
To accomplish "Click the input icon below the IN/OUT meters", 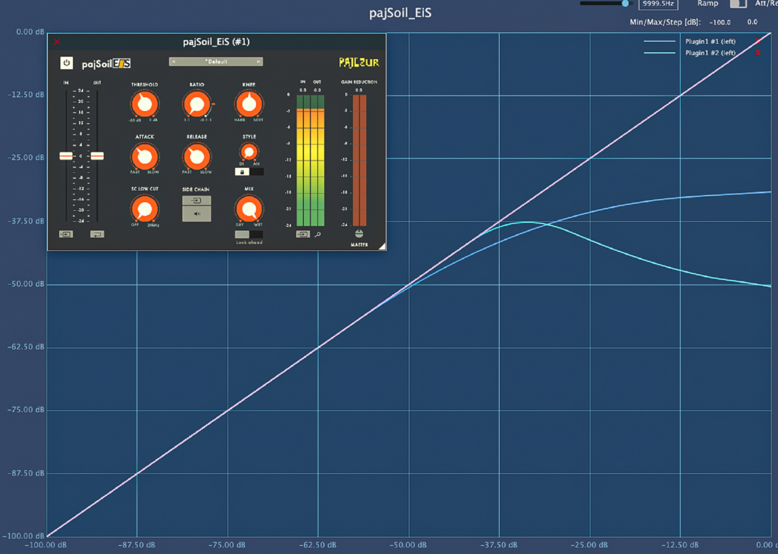I will tap(303, 234).
